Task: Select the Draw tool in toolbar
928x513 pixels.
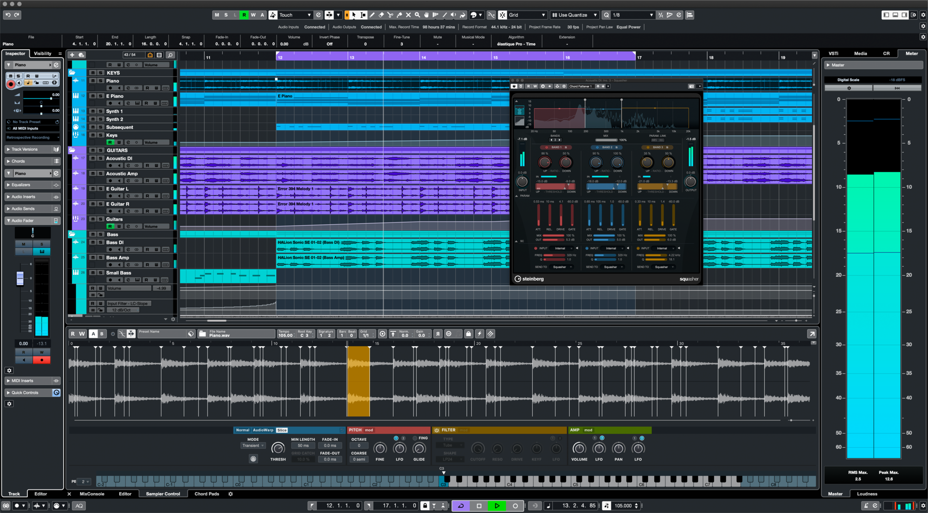Action: pos(373,14)
